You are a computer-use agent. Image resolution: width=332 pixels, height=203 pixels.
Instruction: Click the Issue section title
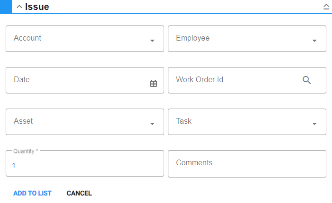click(37, 7)
